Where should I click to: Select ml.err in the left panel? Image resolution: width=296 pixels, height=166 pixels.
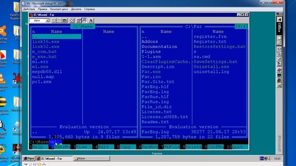pyautogui.click(x=40, y=62)
